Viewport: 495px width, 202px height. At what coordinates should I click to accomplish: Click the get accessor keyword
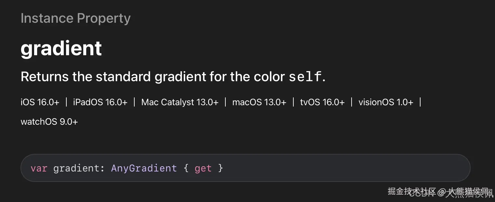pyautogui.click(x=203, y=168)
